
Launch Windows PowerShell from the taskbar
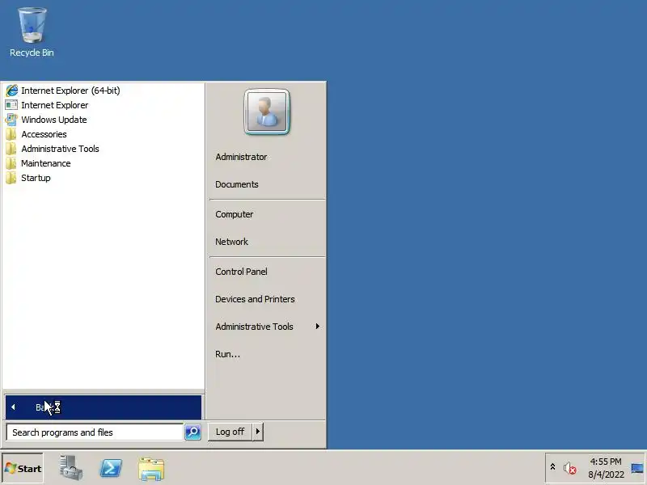(x=111, y=468)
